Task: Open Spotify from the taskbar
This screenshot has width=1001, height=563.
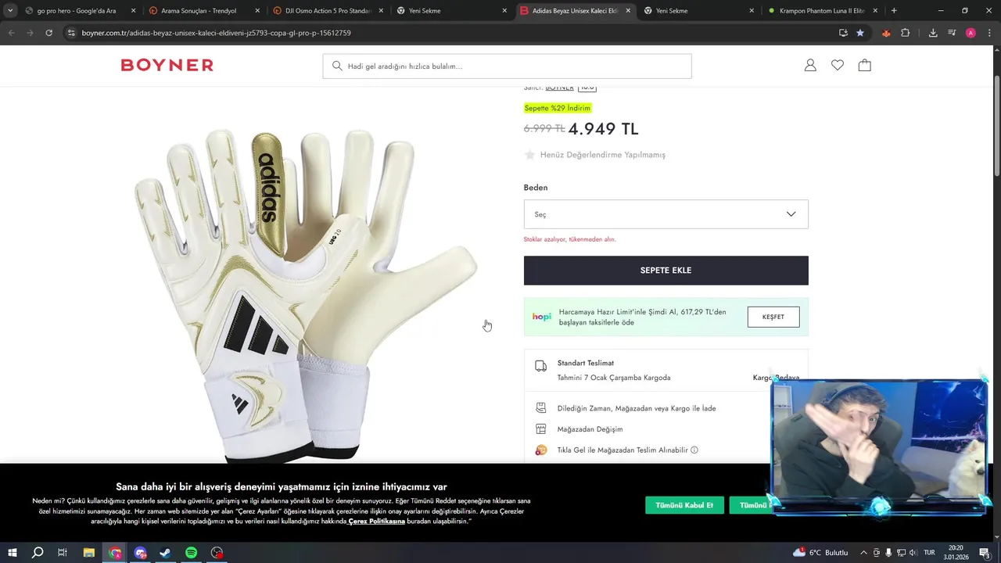Action: [x=192, y=553]
